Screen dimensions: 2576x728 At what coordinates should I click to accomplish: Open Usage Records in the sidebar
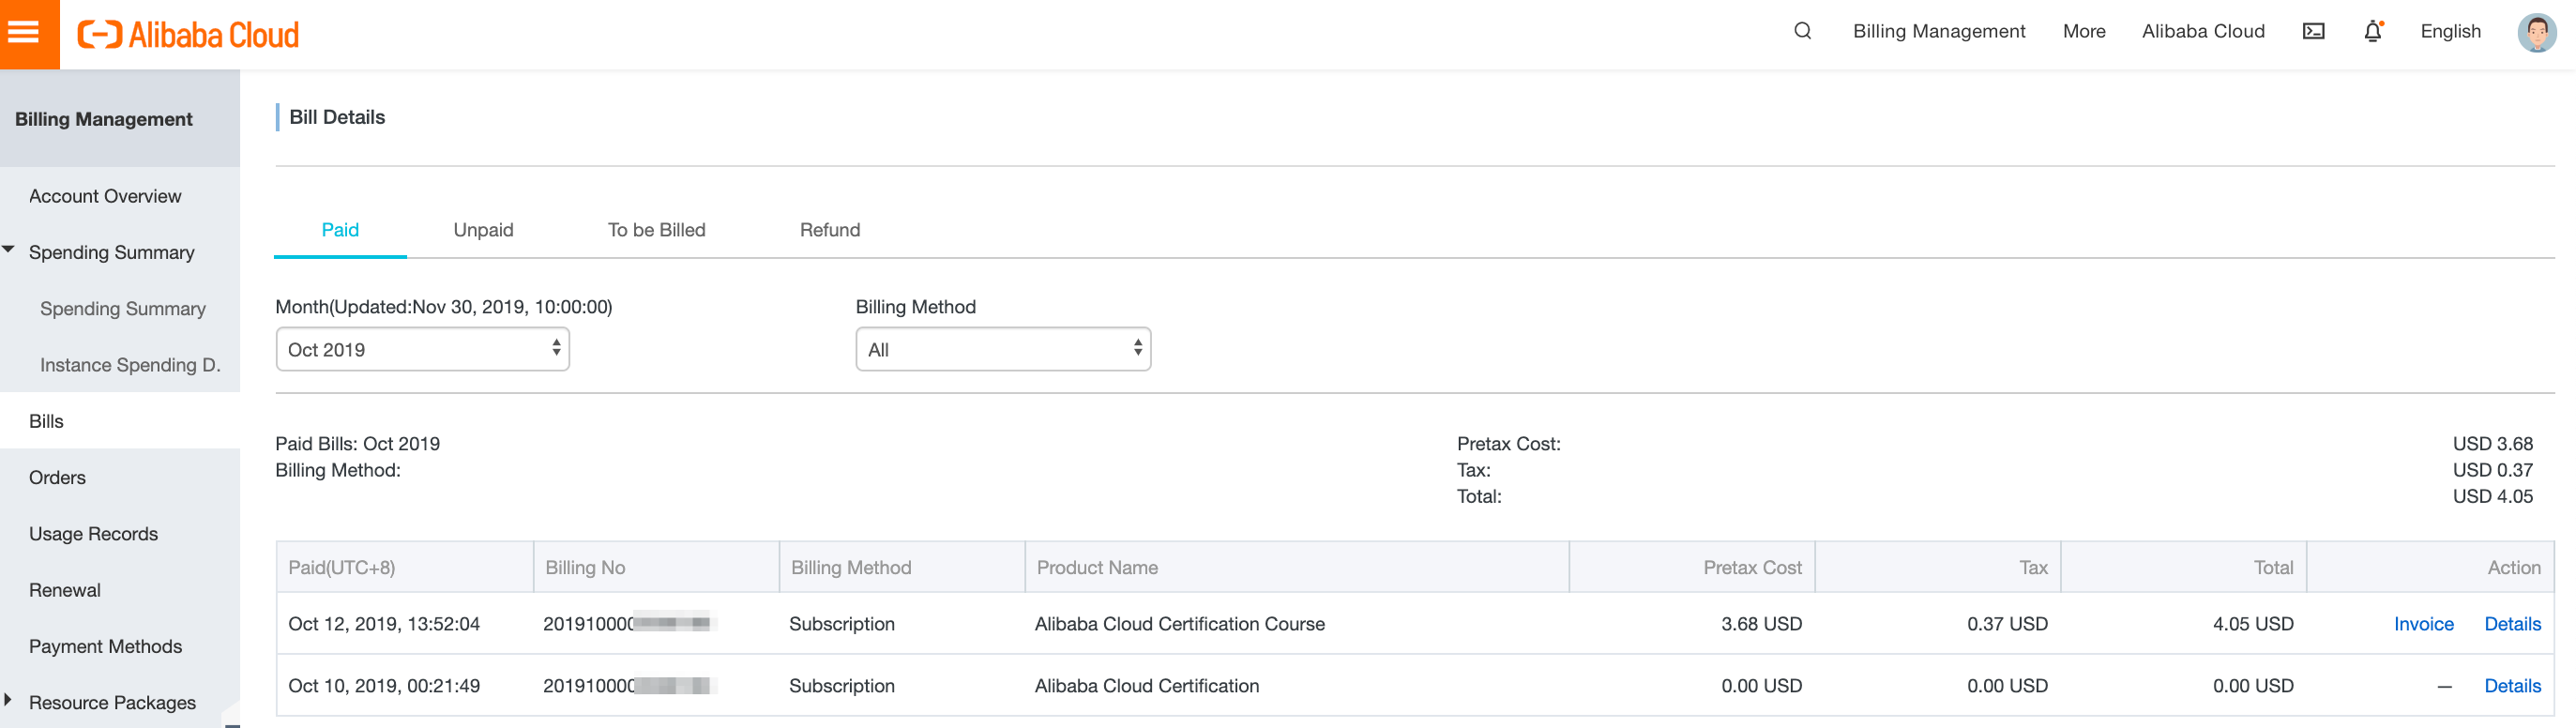point(93,534)
